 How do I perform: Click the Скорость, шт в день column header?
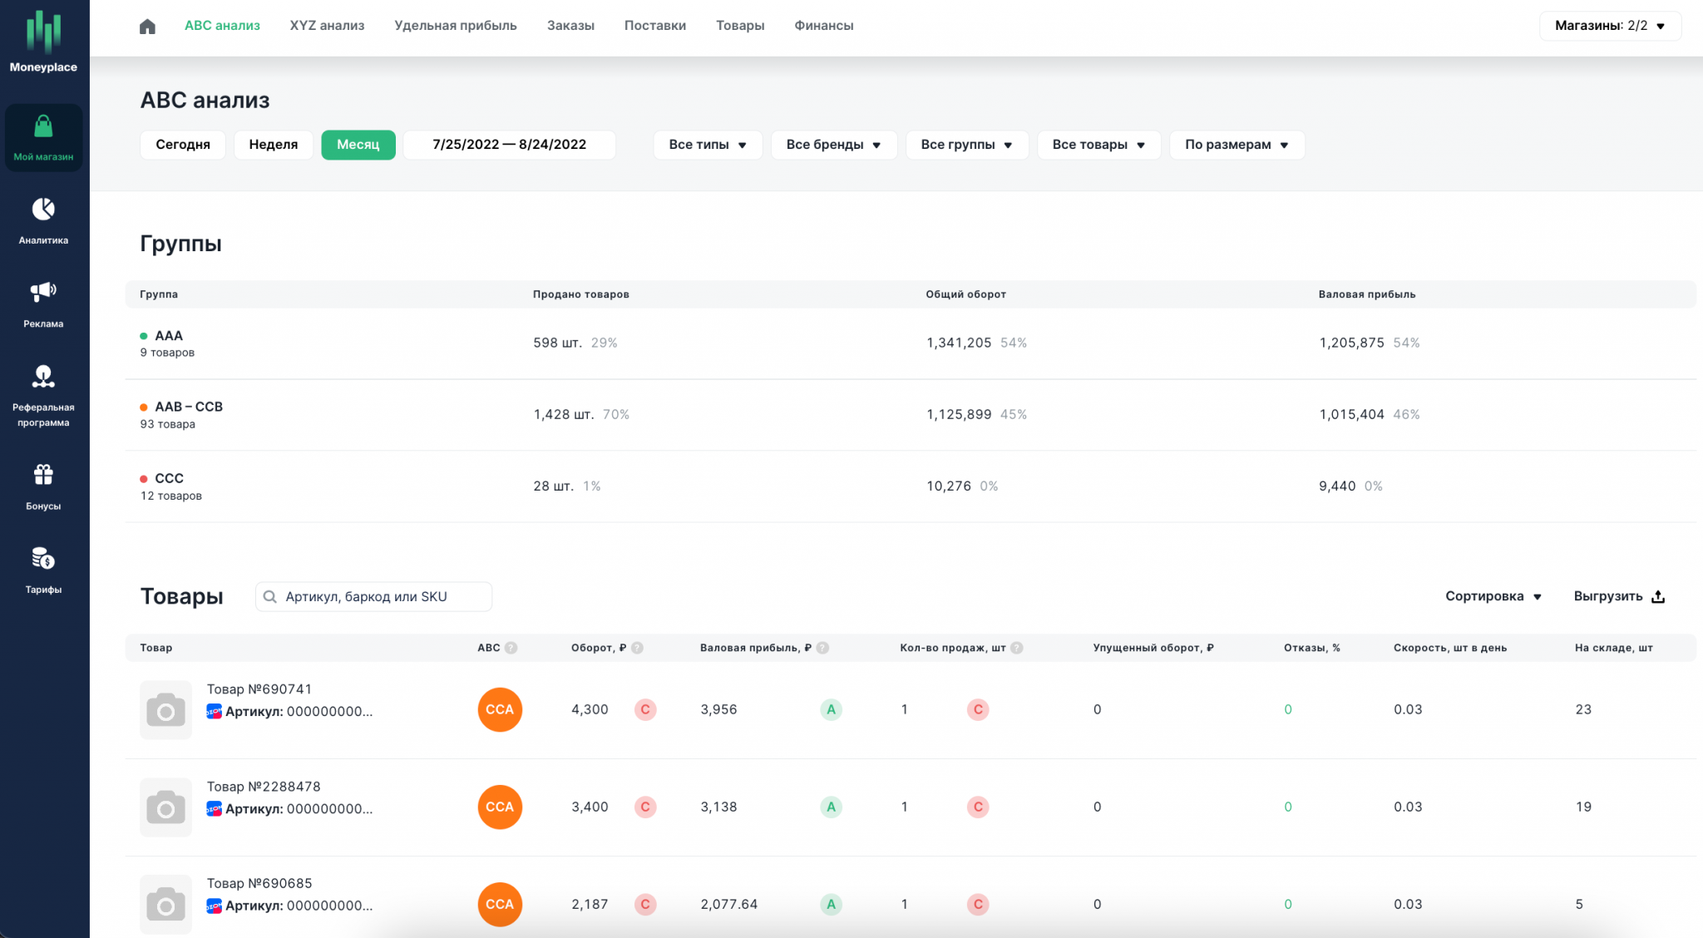click(x=1450, y=648)
